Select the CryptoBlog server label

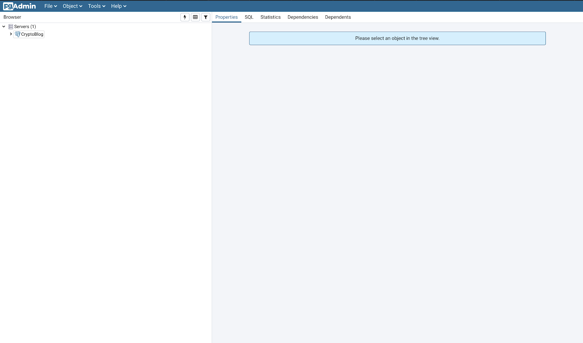(32, 34)
